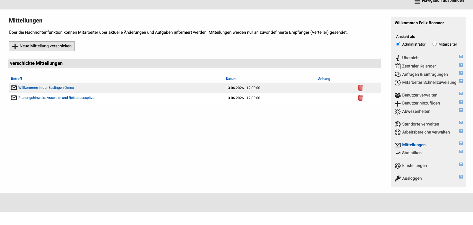Open help for Einstellungen

(x=461, y=164)
